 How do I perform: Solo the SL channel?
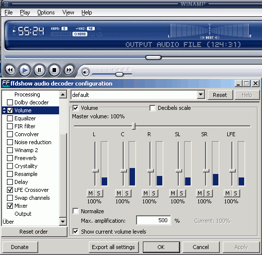coord(181,193)
